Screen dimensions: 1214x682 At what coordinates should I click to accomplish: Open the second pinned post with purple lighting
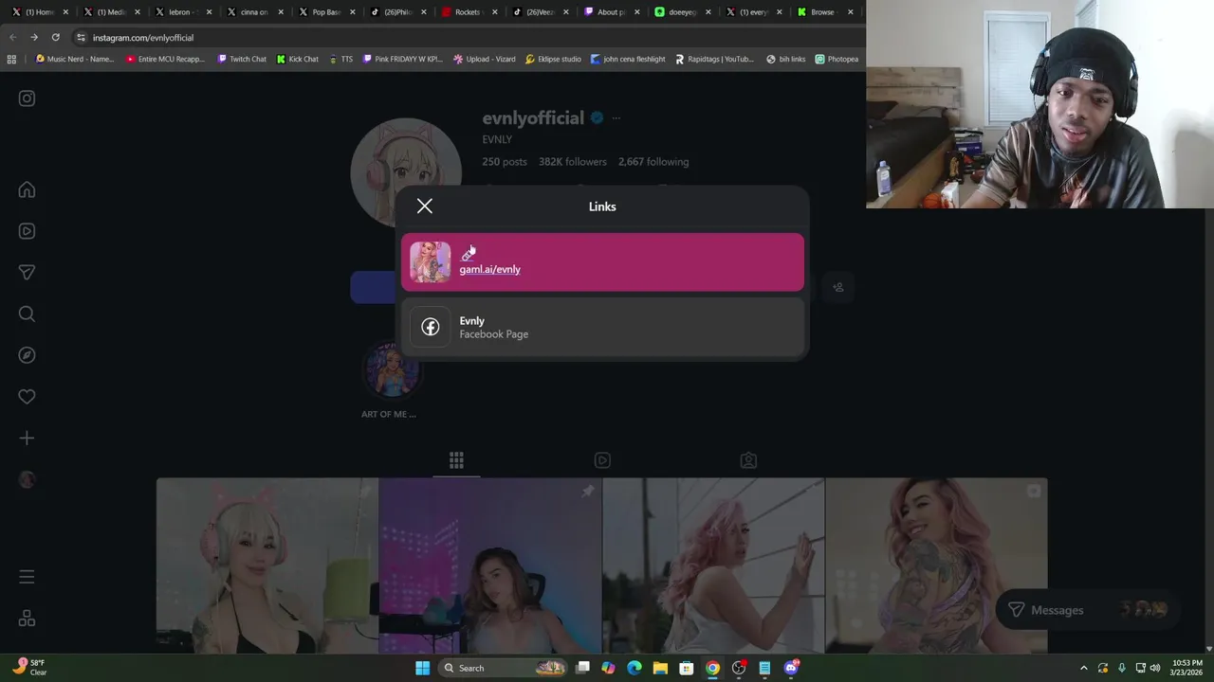[x=489, y=565]
